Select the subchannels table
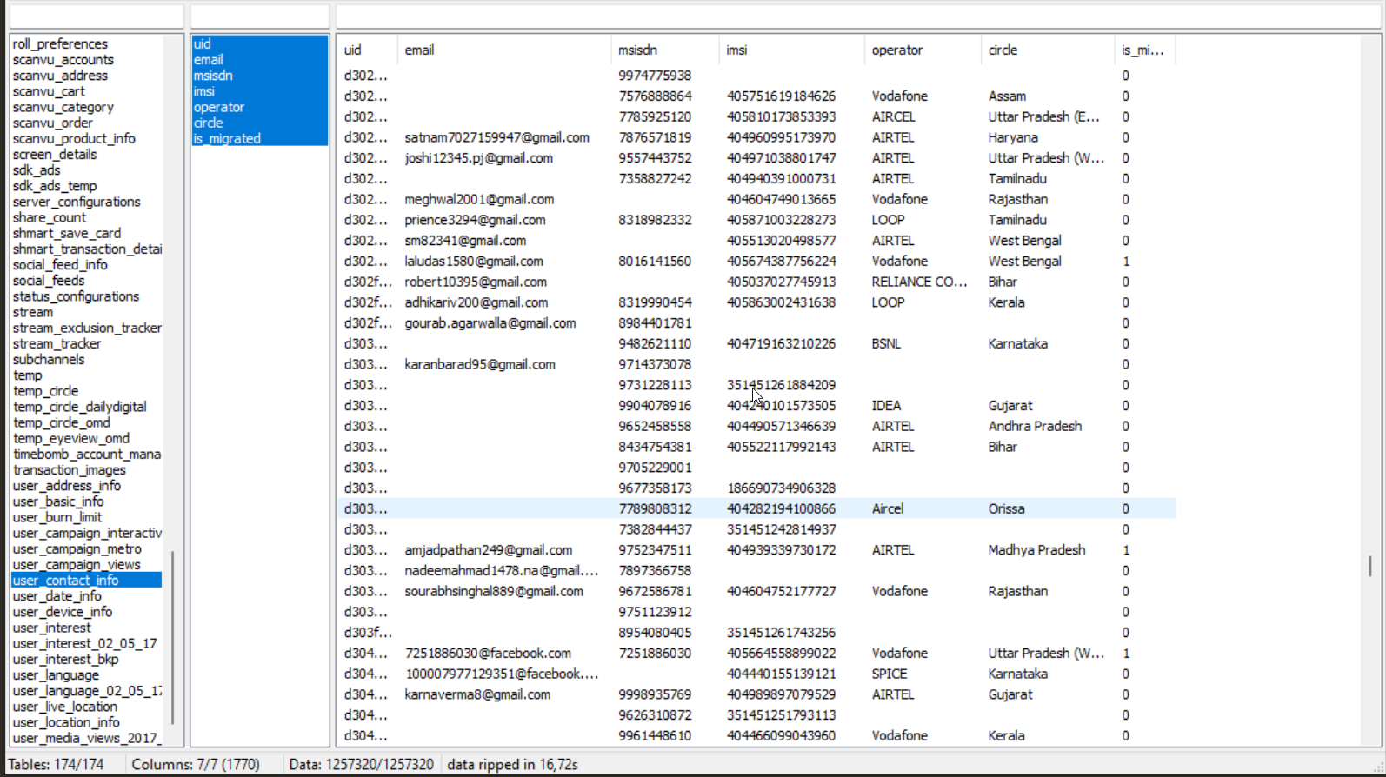Image resolution: width=1386 pixels, height=777 pixels. click(x=49, y=360)
